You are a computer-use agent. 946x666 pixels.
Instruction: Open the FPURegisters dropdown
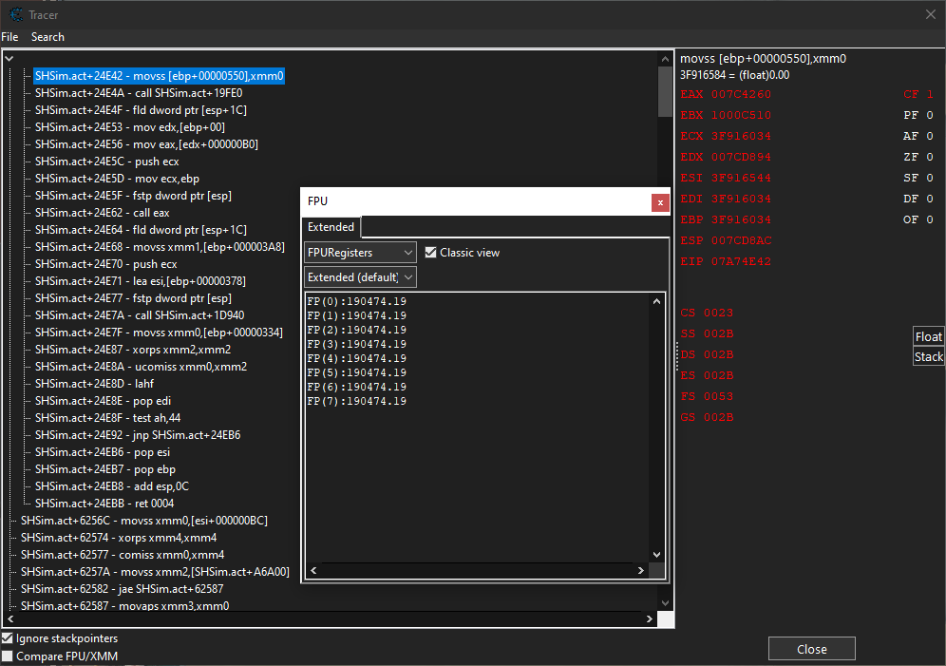pyautogui.click(x=360, y=253)
